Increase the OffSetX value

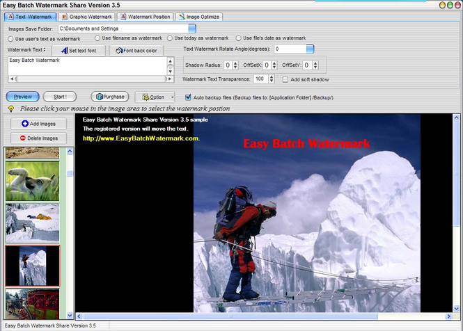coord(274,63)
